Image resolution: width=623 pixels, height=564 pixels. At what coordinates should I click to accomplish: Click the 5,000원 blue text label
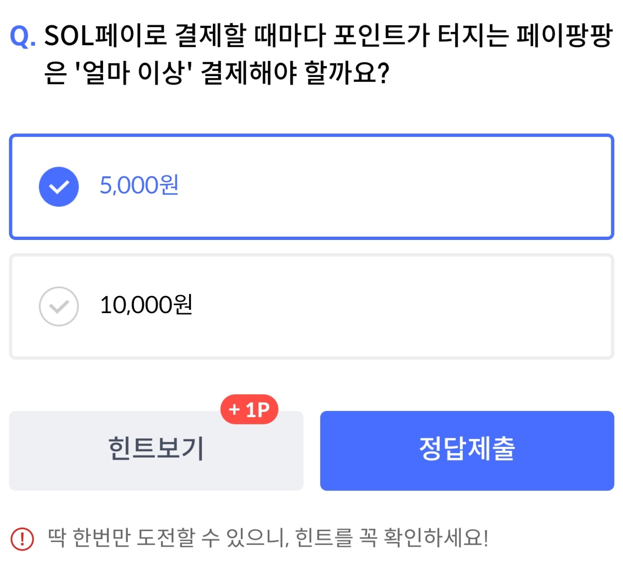pos(139,185)
